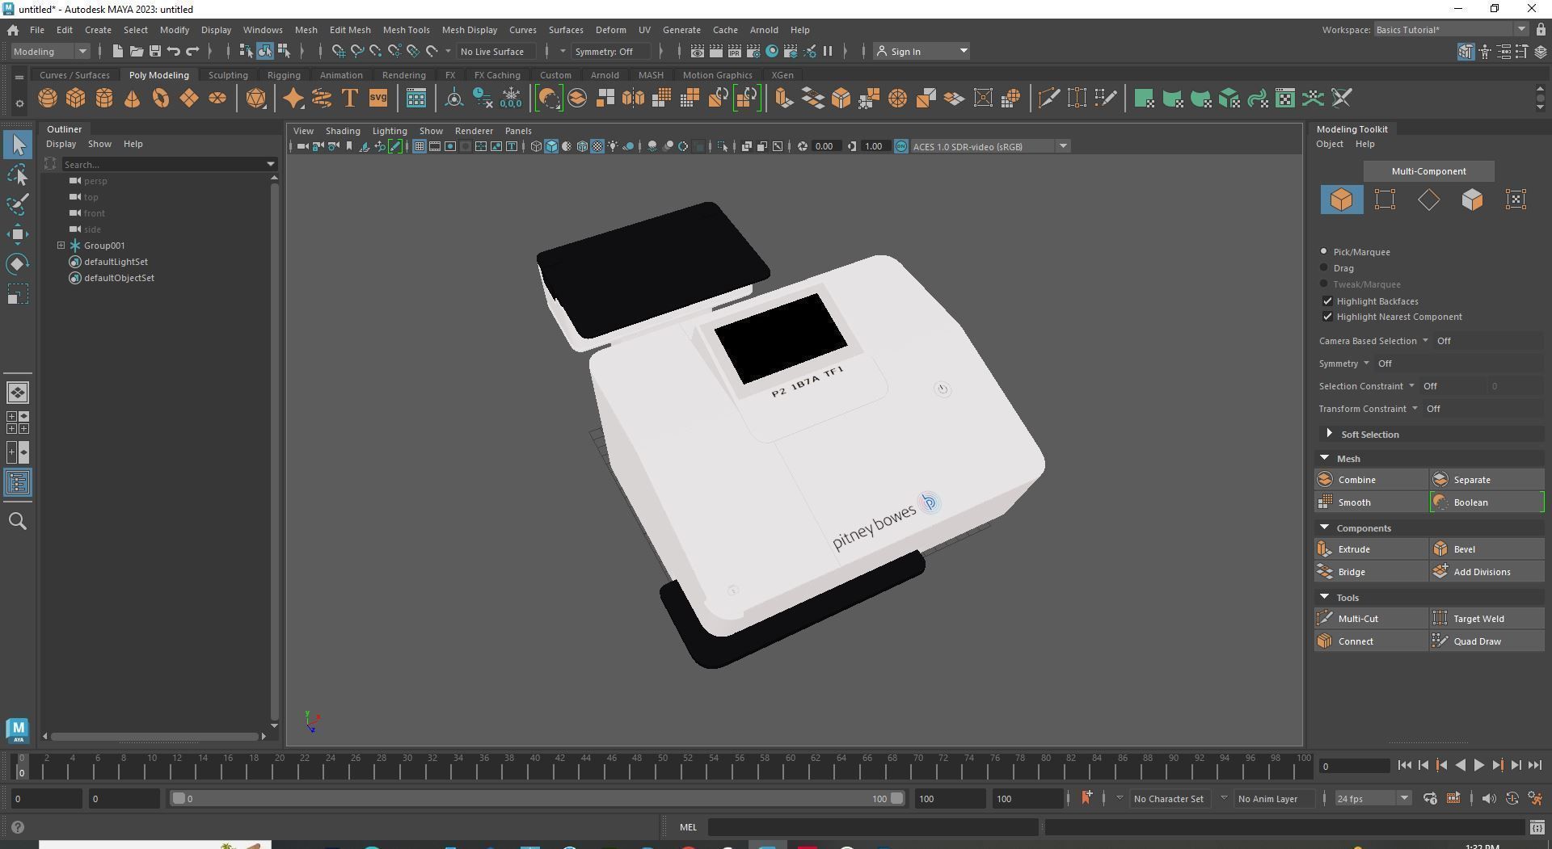Click the Redo arrow icon
The width and height of the screenshot is (1552, 849).
coord(192,52)
